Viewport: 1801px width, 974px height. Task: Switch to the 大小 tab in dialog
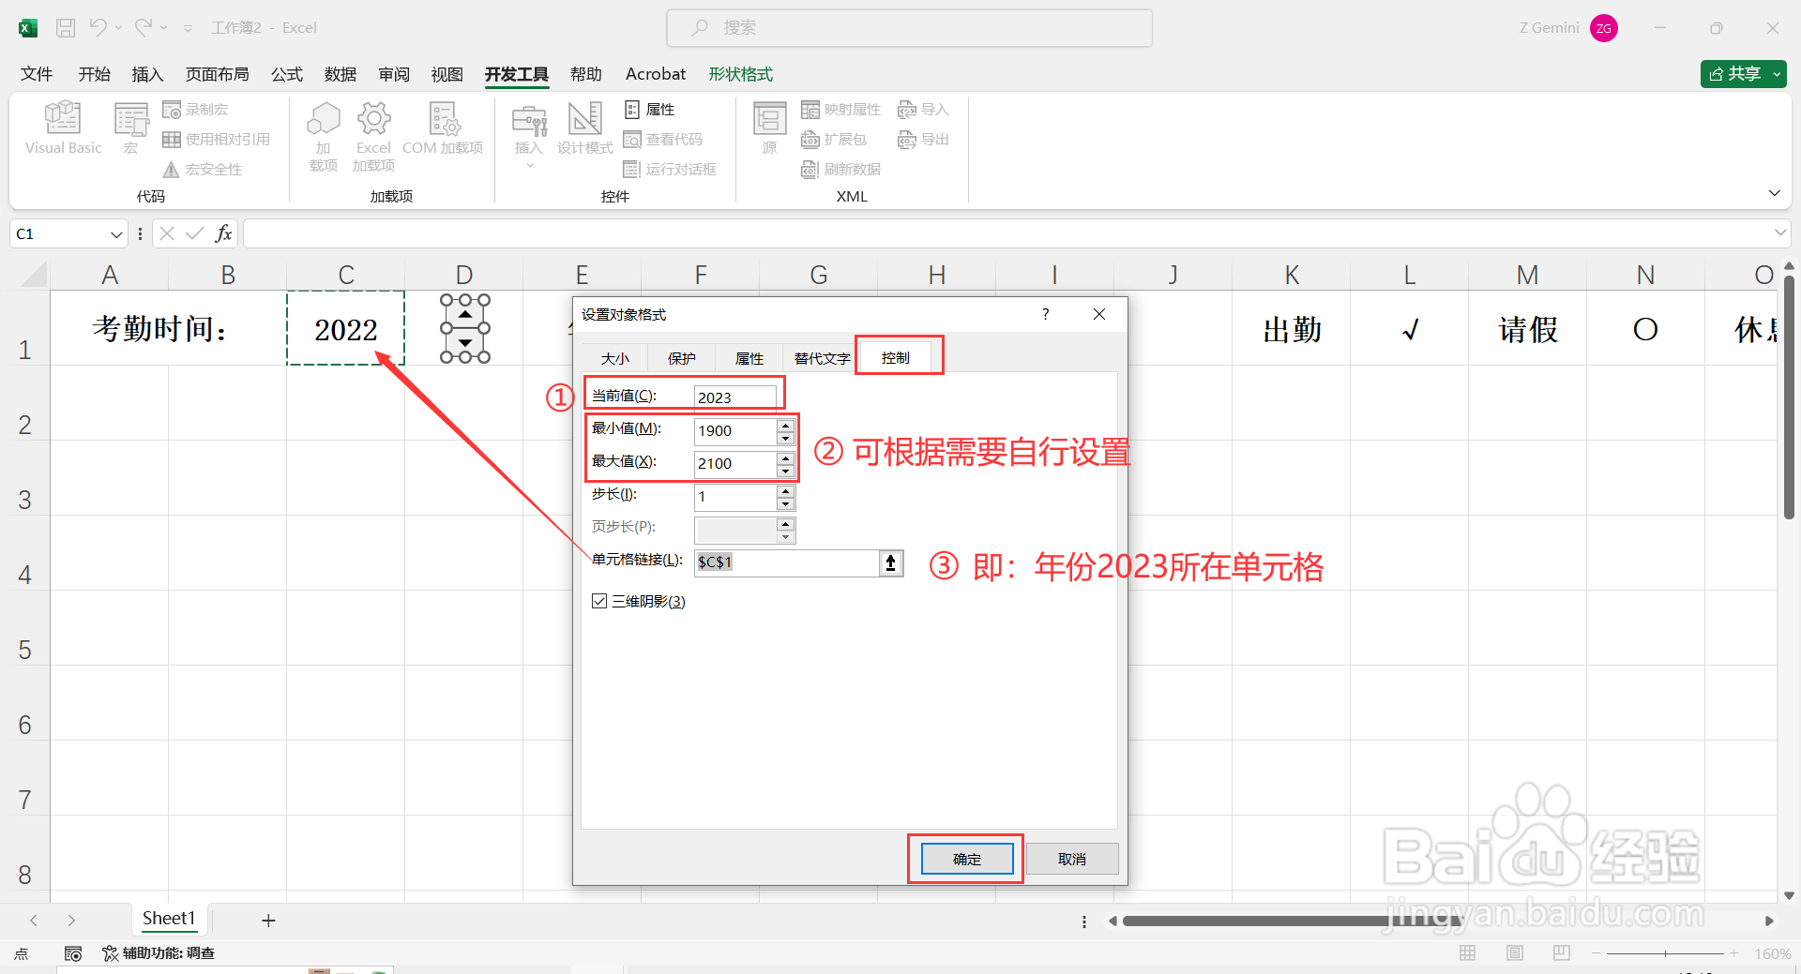pyautogui.click(x=615, y=357)
